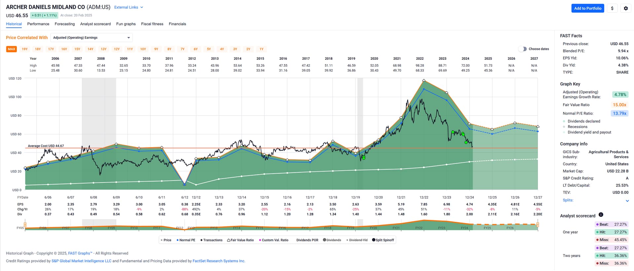Image resolution: width=634 pixels, height=271 pixels.
Task: Select the 12Y time range
Action: [117, 49]
